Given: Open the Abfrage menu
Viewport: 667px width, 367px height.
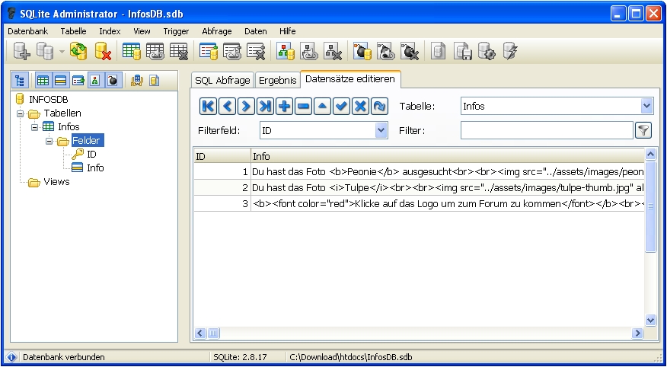Looking at the screenshot, I should [x=216, y=31].
